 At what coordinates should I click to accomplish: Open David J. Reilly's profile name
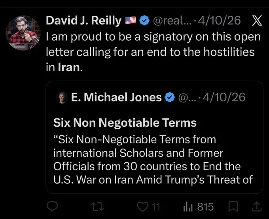[x=83, y=21]
